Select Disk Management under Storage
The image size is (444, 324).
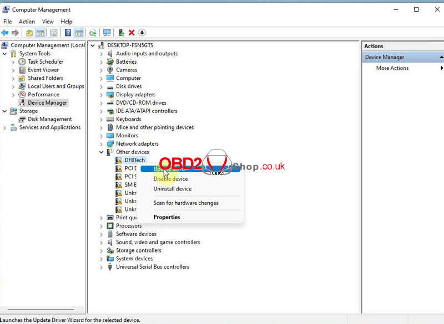[49, 119]
